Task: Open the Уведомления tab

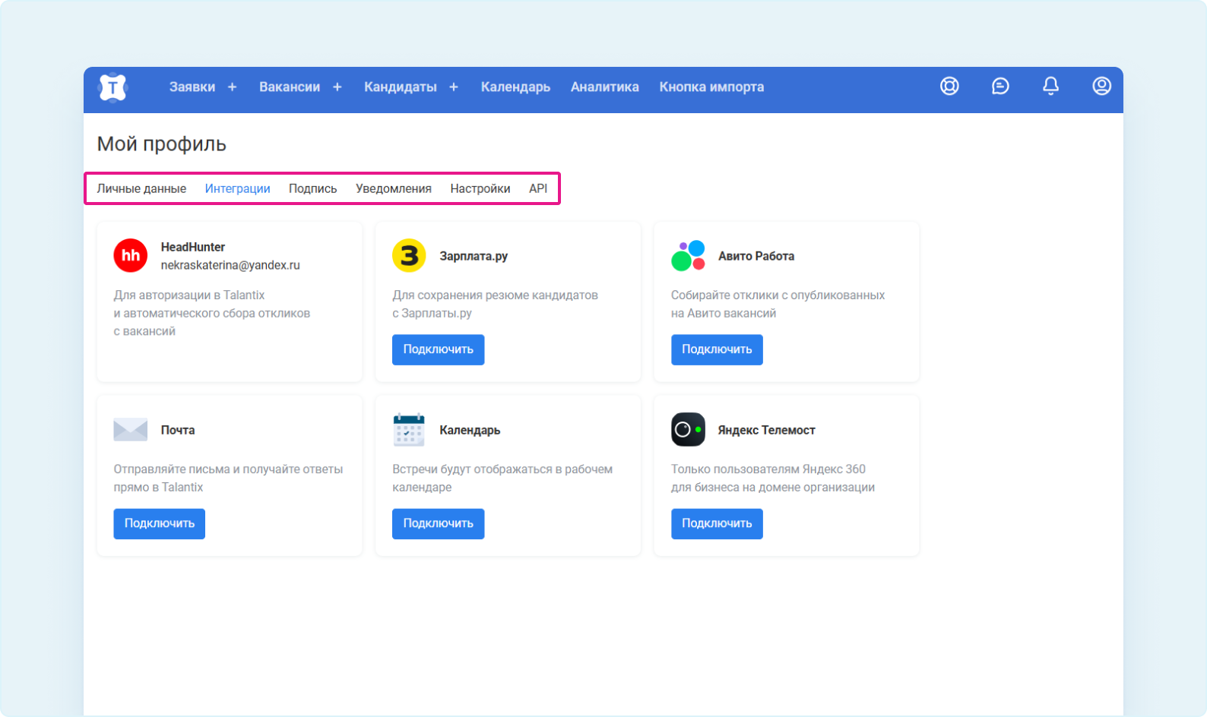Action: (x=394, y=188)
